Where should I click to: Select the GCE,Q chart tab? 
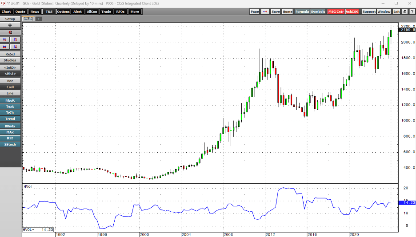[x=28, y=19]
